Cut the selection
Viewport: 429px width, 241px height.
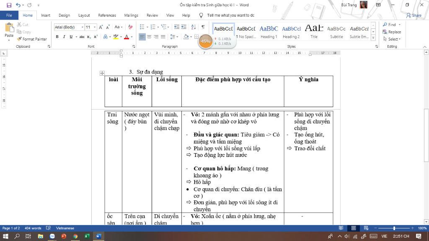23,25
